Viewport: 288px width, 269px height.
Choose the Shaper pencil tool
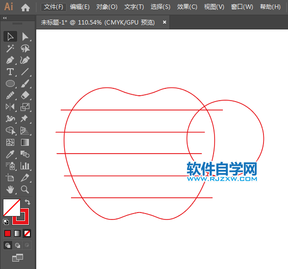(x=10, y=95)
